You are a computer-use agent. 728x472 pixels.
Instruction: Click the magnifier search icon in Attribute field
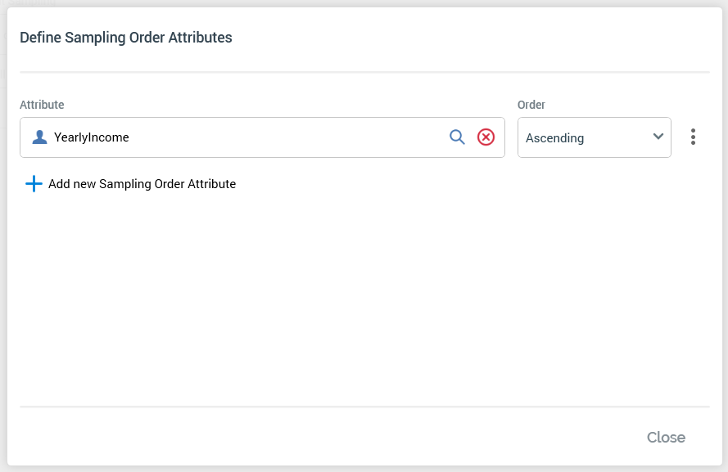coord(457,137)
